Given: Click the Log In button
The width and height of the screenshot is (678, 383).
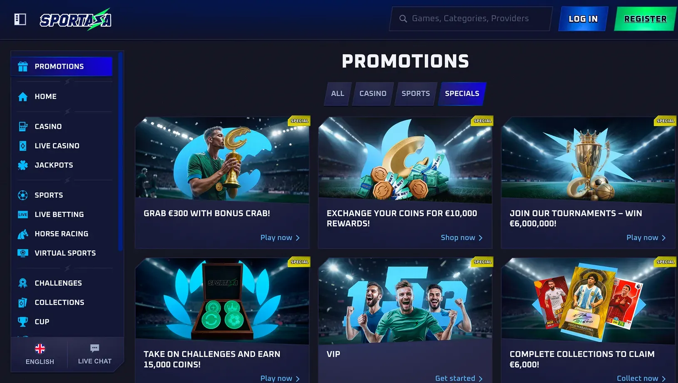Looking at the screenshot, I should (583, 19).
